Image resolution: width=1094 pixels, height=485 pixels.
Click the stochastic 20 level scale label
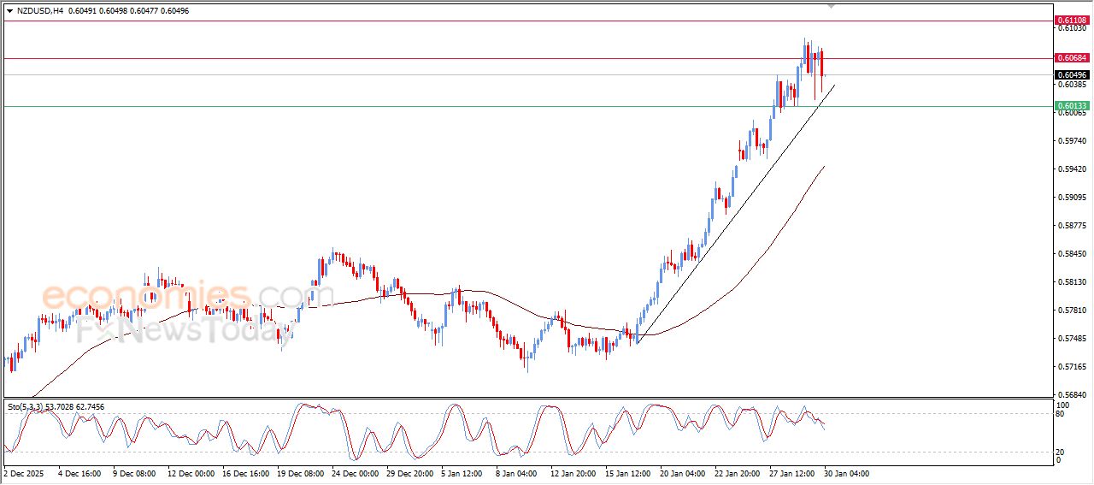click(1061, 451)
